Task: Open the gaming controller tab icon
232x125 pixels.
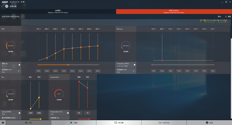Action: click(26, 122)
